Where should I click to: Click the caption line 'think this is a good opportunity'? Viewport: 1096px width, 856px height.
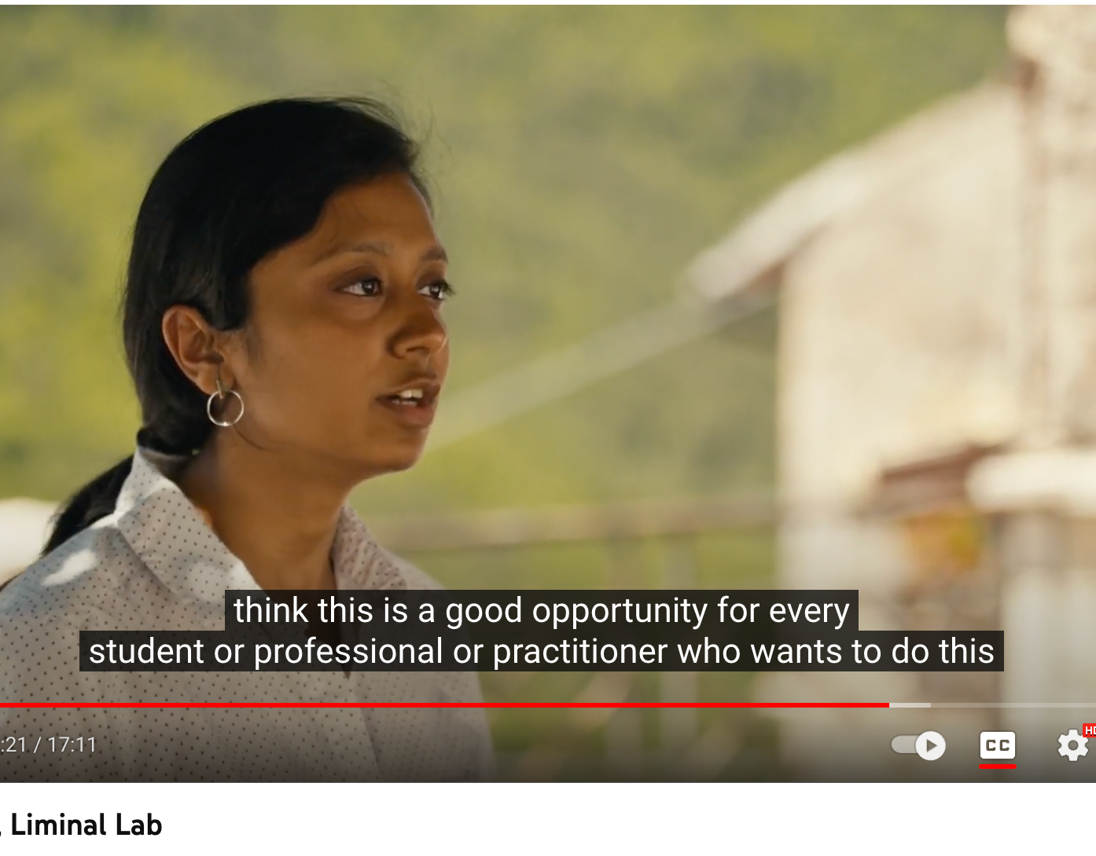click(542, 610)
